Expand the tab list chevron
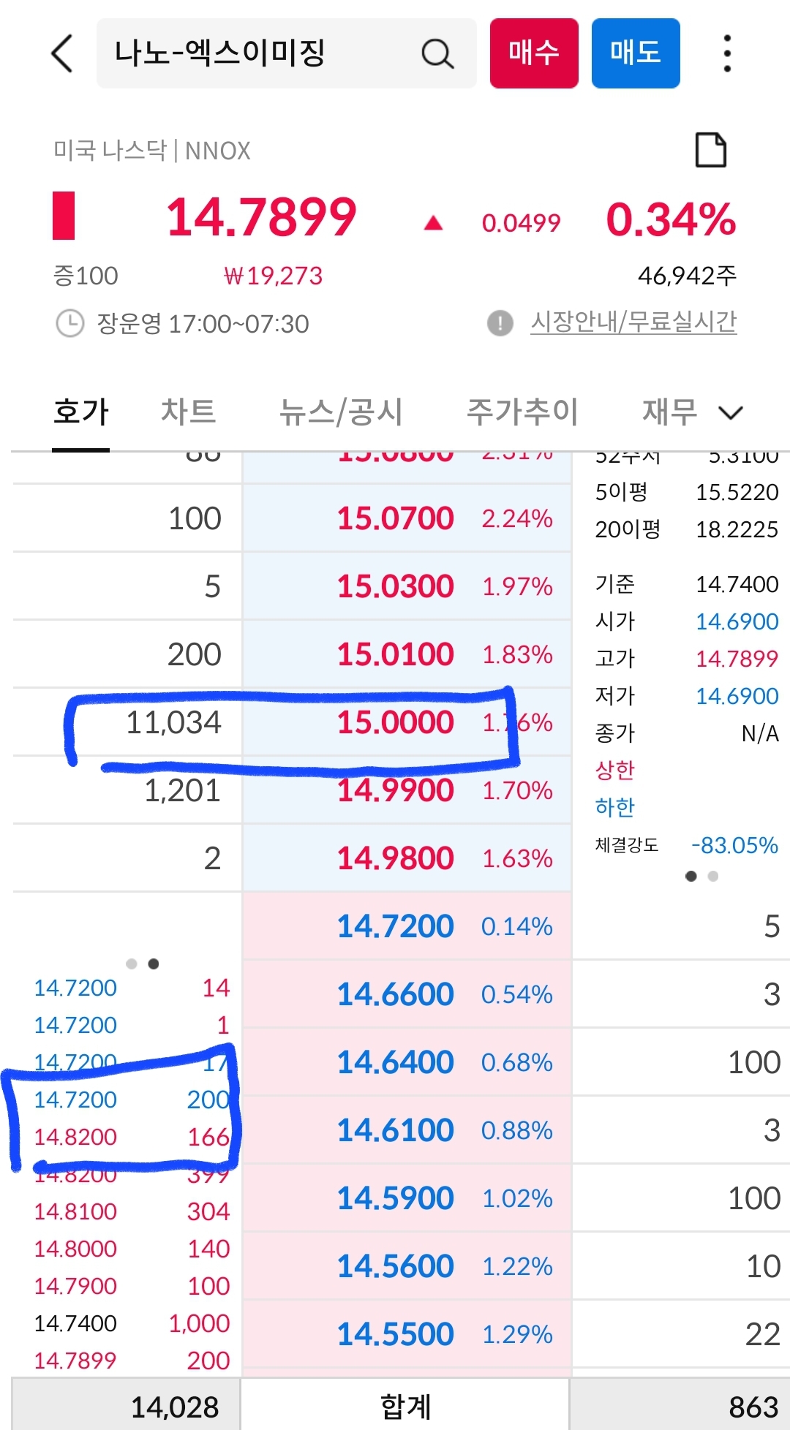 [x=731, y=413]
